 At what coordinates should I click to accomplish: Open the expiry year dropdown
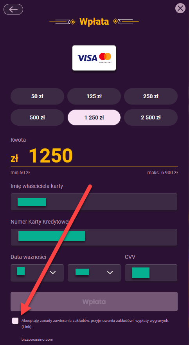94,273
